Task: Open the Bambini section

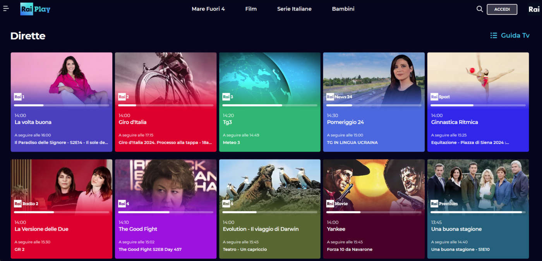Action: 343,9
